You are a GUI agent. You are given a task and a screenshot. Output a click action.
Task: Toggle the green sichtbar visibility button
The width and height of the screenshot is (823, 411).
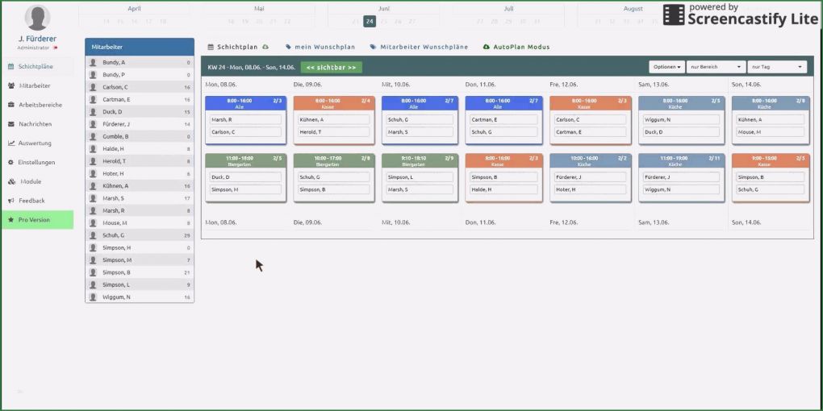coord(331,68)
